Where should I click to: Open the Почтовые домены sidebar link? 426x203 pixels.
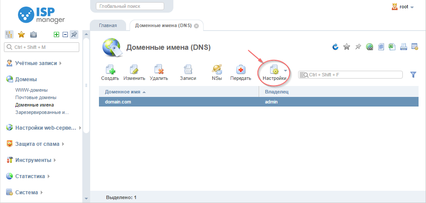[35, 97]
